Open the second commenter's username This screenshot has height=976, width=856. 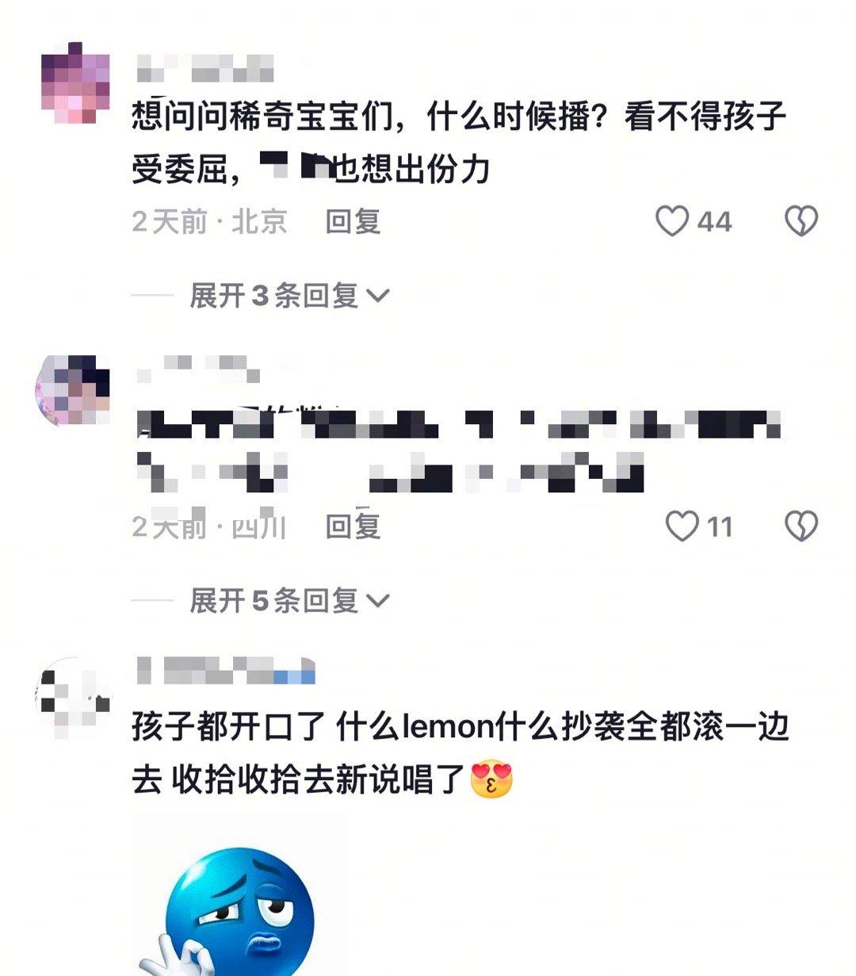click(x=198, y=368)
